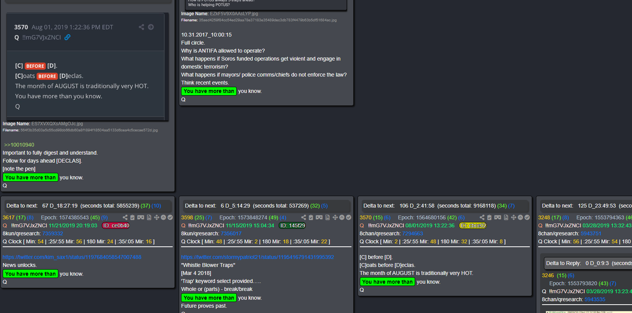Click checkmark circle icon in post 3570

527,217
